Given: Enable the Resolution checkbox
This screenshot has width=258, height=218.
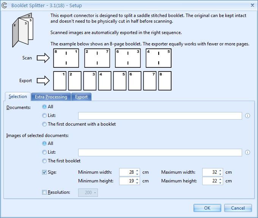Looking at the screenshot, I should [45, 193].
